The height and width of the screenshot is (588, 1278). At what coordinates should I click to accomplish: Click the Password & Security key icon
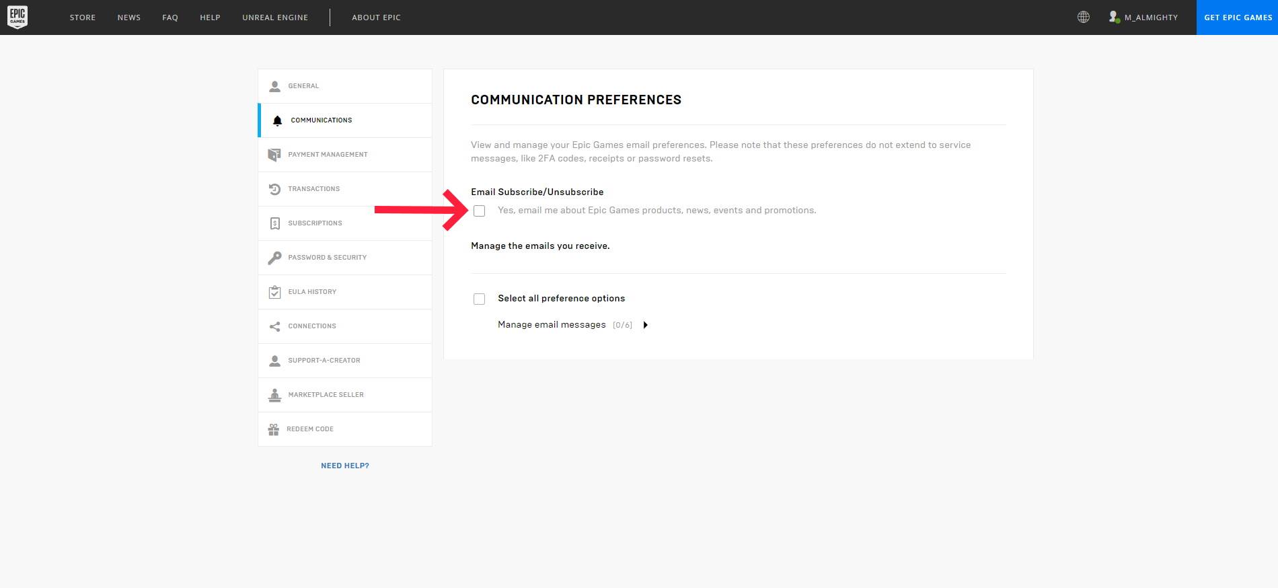coord(274,258)
